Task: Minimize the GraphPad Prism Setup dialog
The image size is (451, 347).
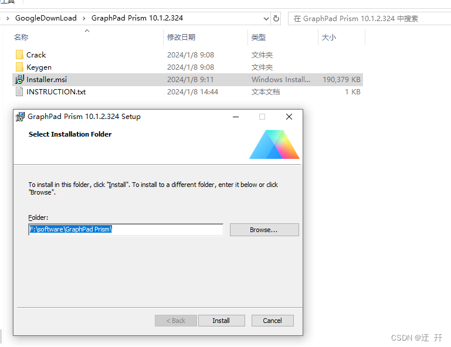Action: click(236, 117)
